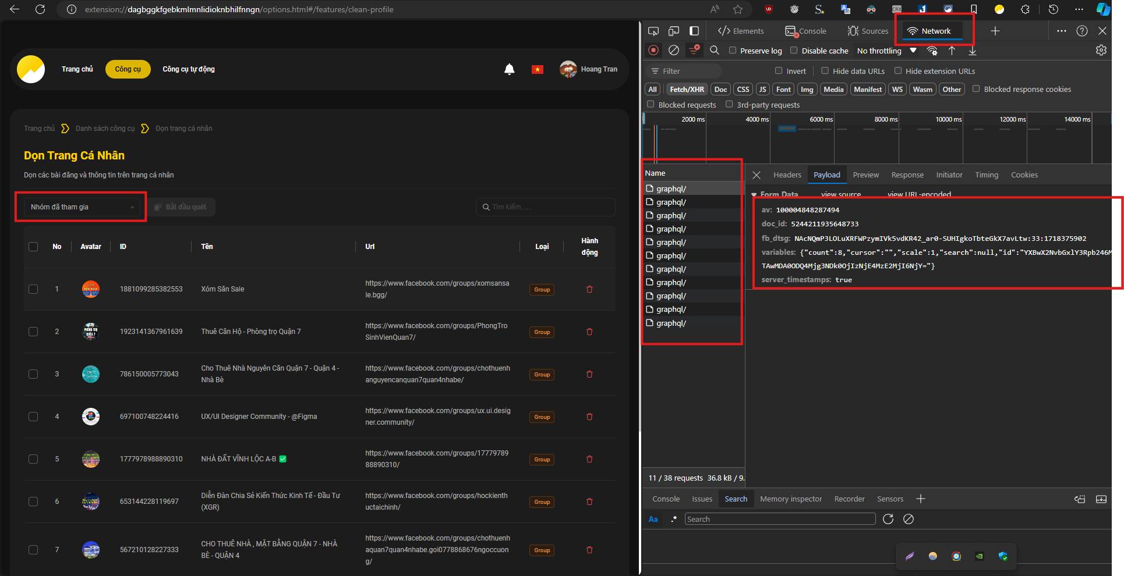This screenshot has height=576, width=1124.
Task: Enable the Preserve log checkbox
Action: pyautogui.click(x=733, y=51)
